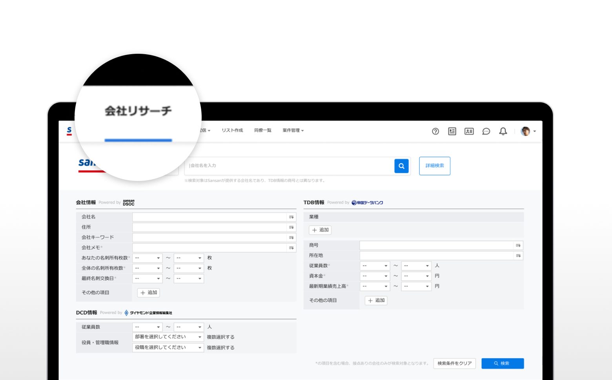
Task: Click the list icon inside 会社キーワード field
Action: 291,238
